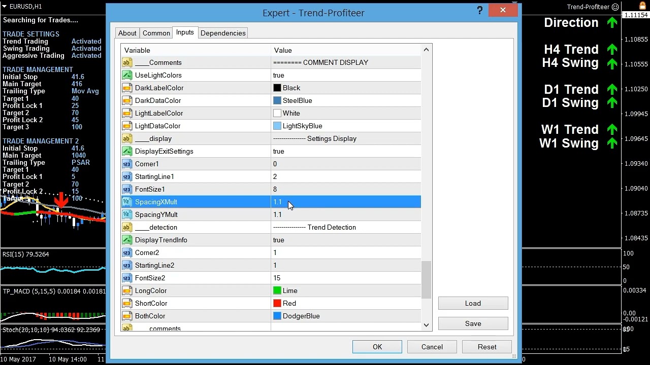
Task: Click the string icon beside ____display
Action: [126, 138]
